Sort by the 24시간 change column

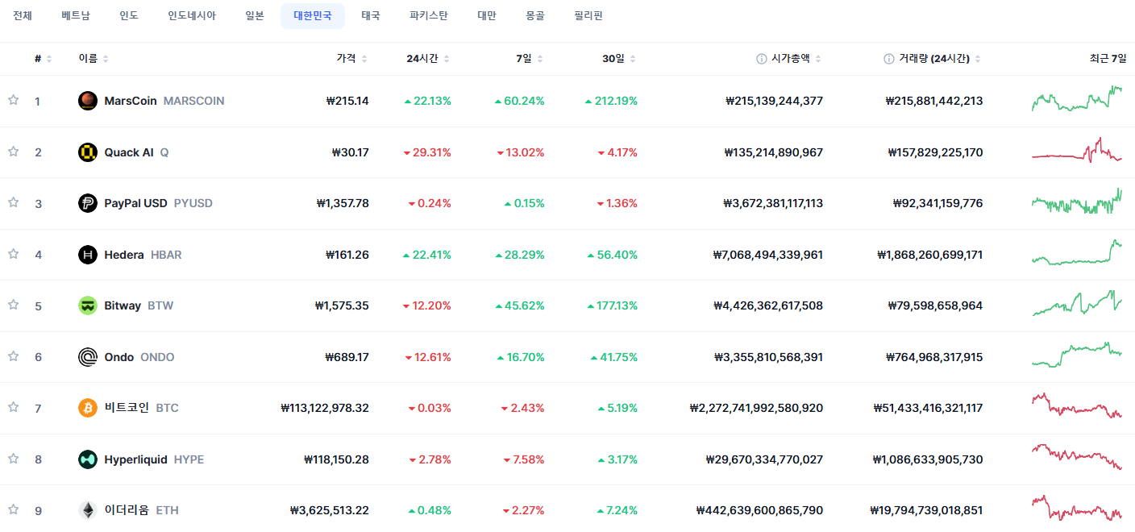tap(428, 59)
